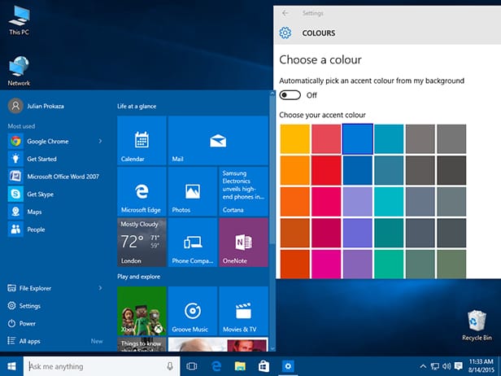Expand Google Chrome jump list arrow
The width and height of the screenshot is (501, 376).
(100, 141)
